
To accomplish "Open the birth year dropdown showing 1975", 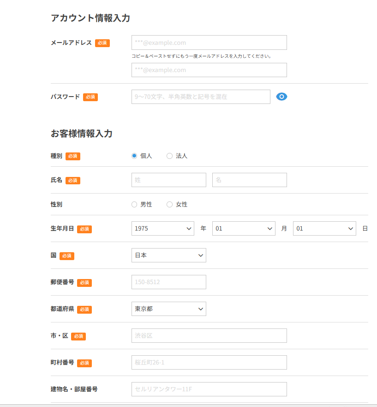I will [x=162, y=228].
